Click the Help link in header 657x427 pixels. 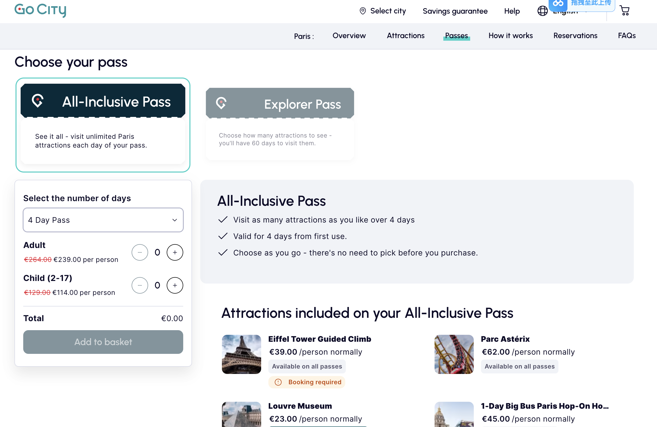[x=512, y=11]
